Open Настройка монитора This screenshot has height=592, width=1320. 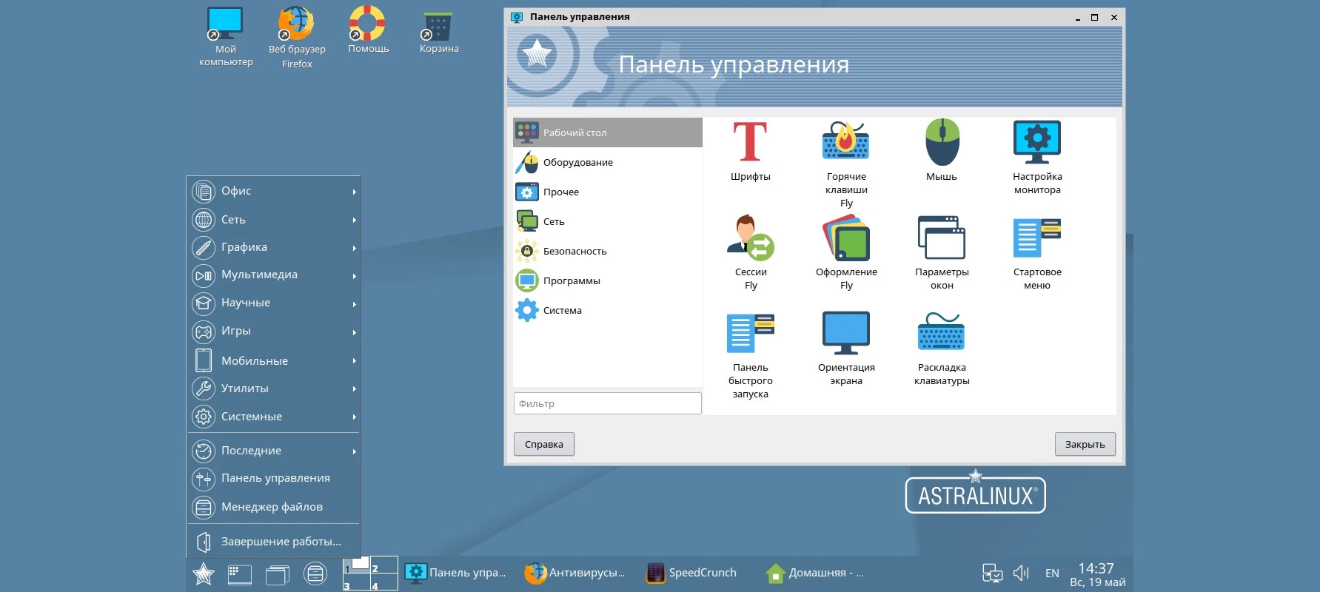(1037, 158)
